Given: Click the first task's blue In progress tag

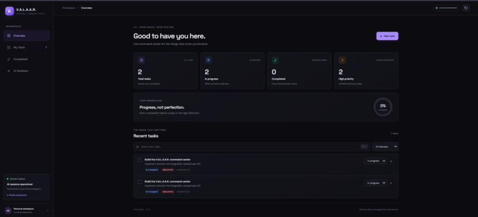Looking at the screenshot, I should (152, 170).
